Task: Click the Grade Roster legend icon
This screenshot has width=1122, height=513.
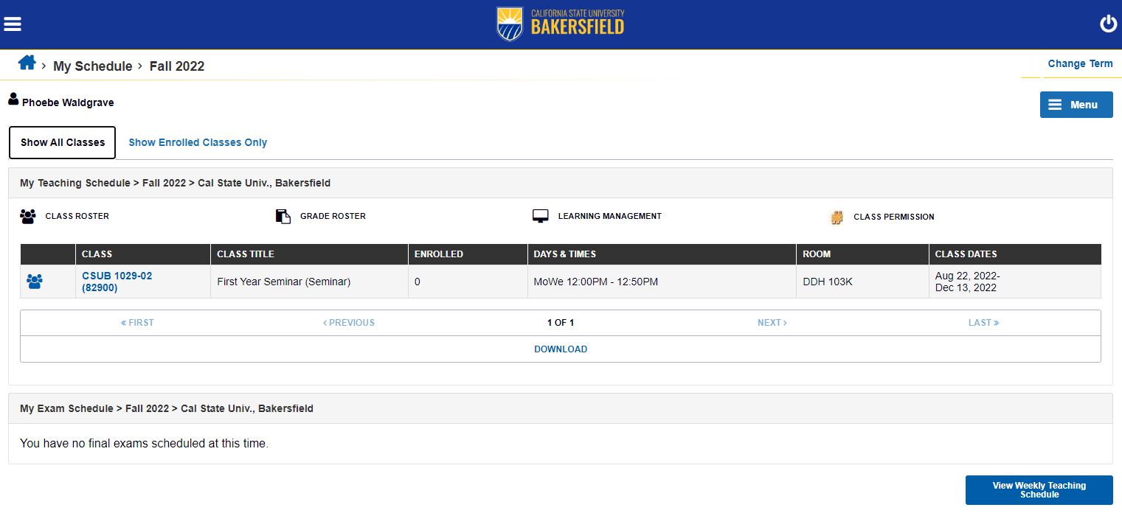Action: pyautogui.click(x=283, y=217)
